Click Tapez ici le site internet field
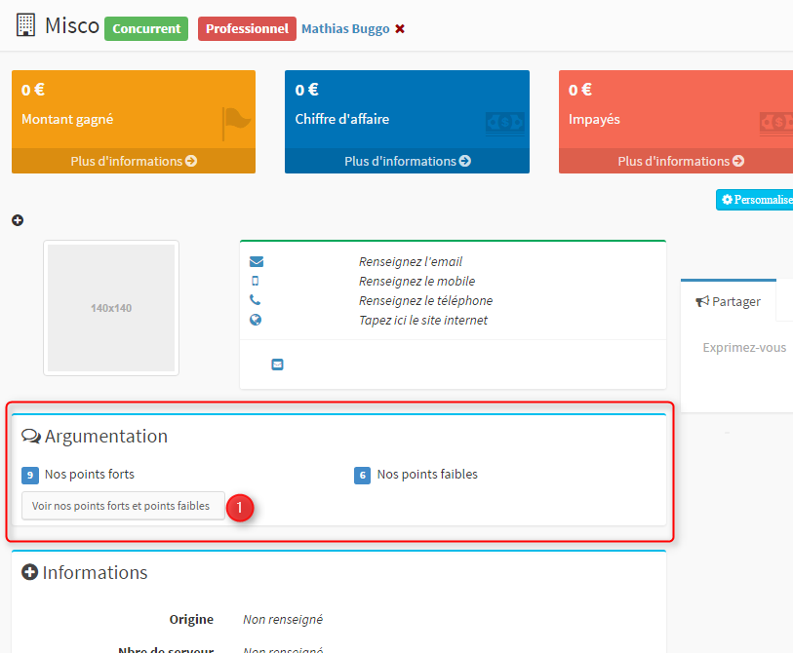Image resolution: width=793 pixels, height=653 pixels. tap(422, 320)
